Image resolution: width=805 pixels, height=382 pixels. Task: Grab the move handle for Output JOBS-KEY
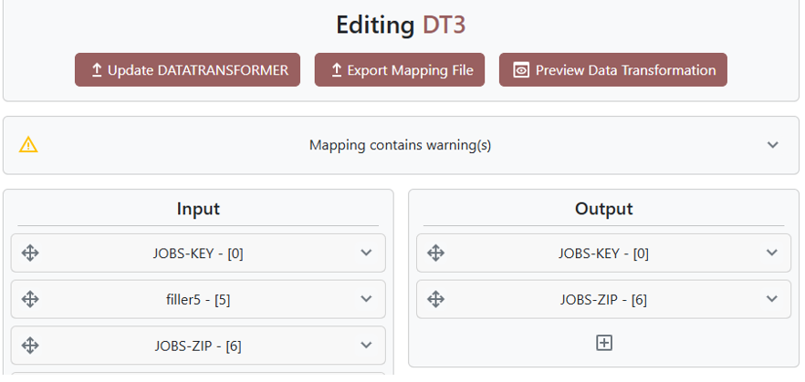(x=435, y=253)
